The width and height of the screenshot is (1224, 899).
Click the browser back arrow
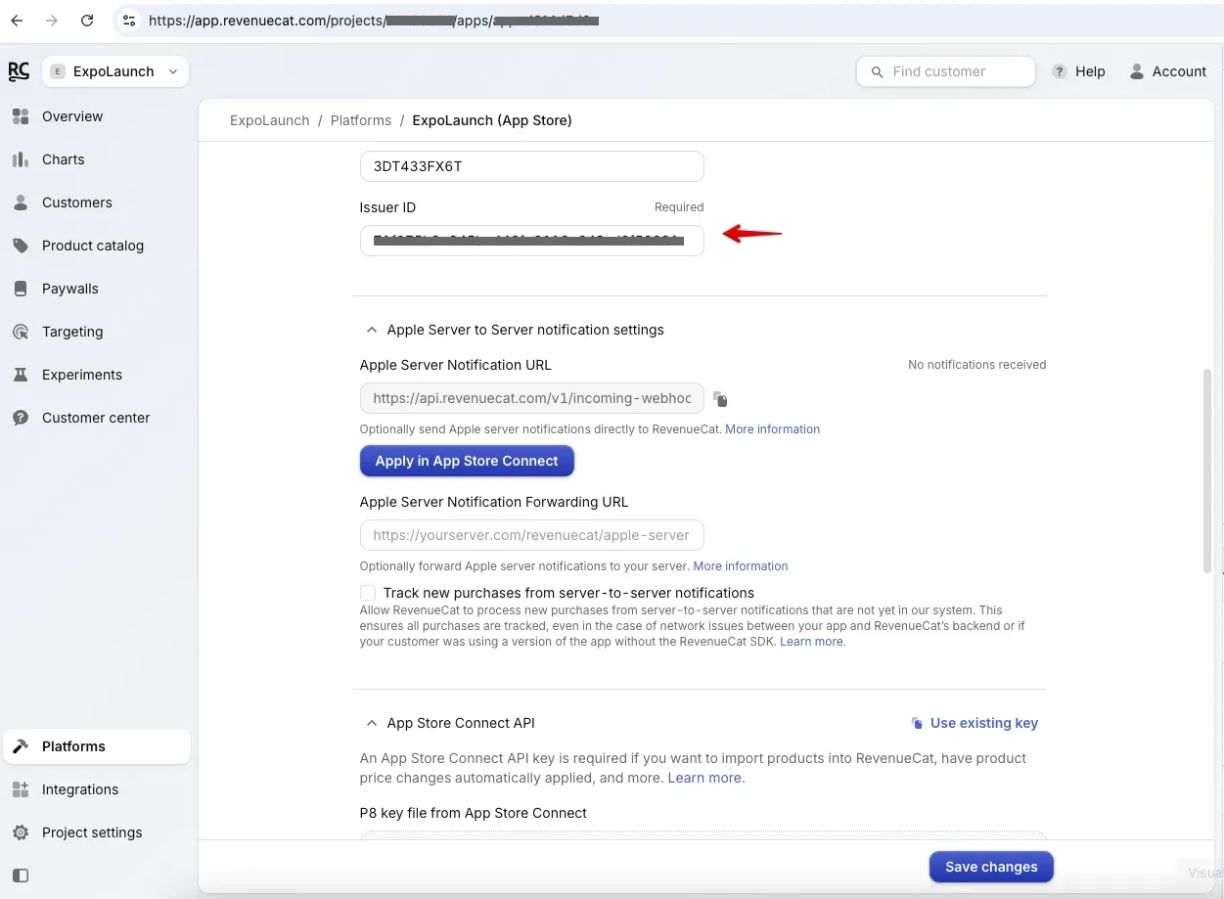pyautogui.click(x=17, y=20)
